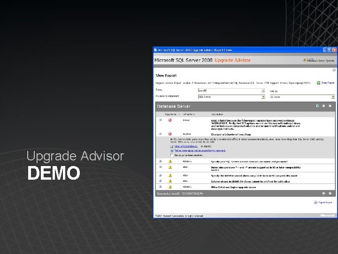Click Tell me more about this issue link
338x254 pixels.
tap(200, 151)
